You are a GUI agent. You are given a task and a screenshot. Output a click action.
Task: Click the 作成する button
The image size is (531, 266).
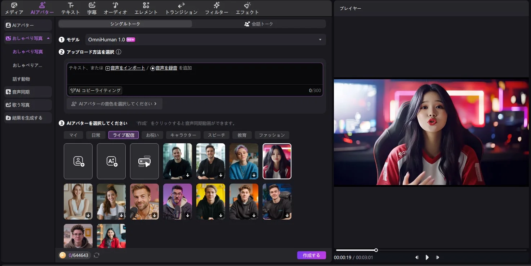point(311,255)
